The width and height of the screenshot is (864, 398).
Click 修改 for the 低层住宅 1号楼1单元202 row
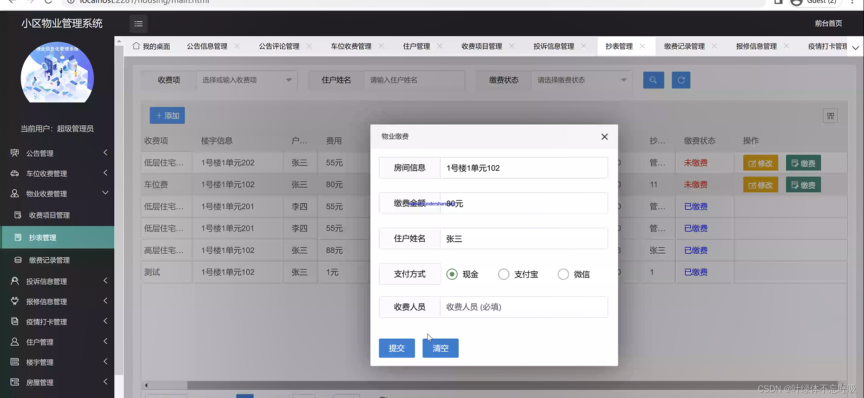761,163
